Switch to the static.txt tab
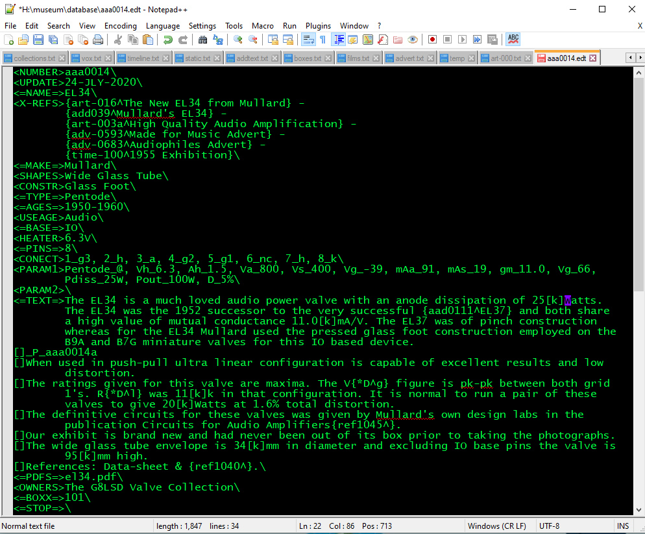The image size is (645, 534). pyautogui.click(x=198, y=58)
